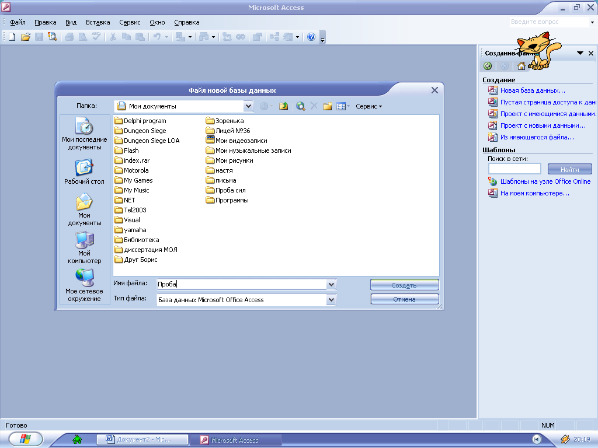The height and width of the screenshot is (448, 598).
Task: Select the Лицей №36 folder
Action: click(x=228, y=131)
